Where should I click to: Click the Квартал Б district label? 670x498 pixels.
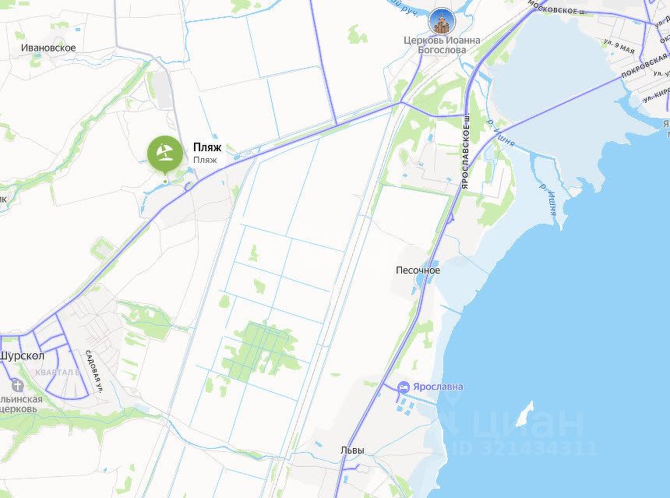tap(58, 373)
